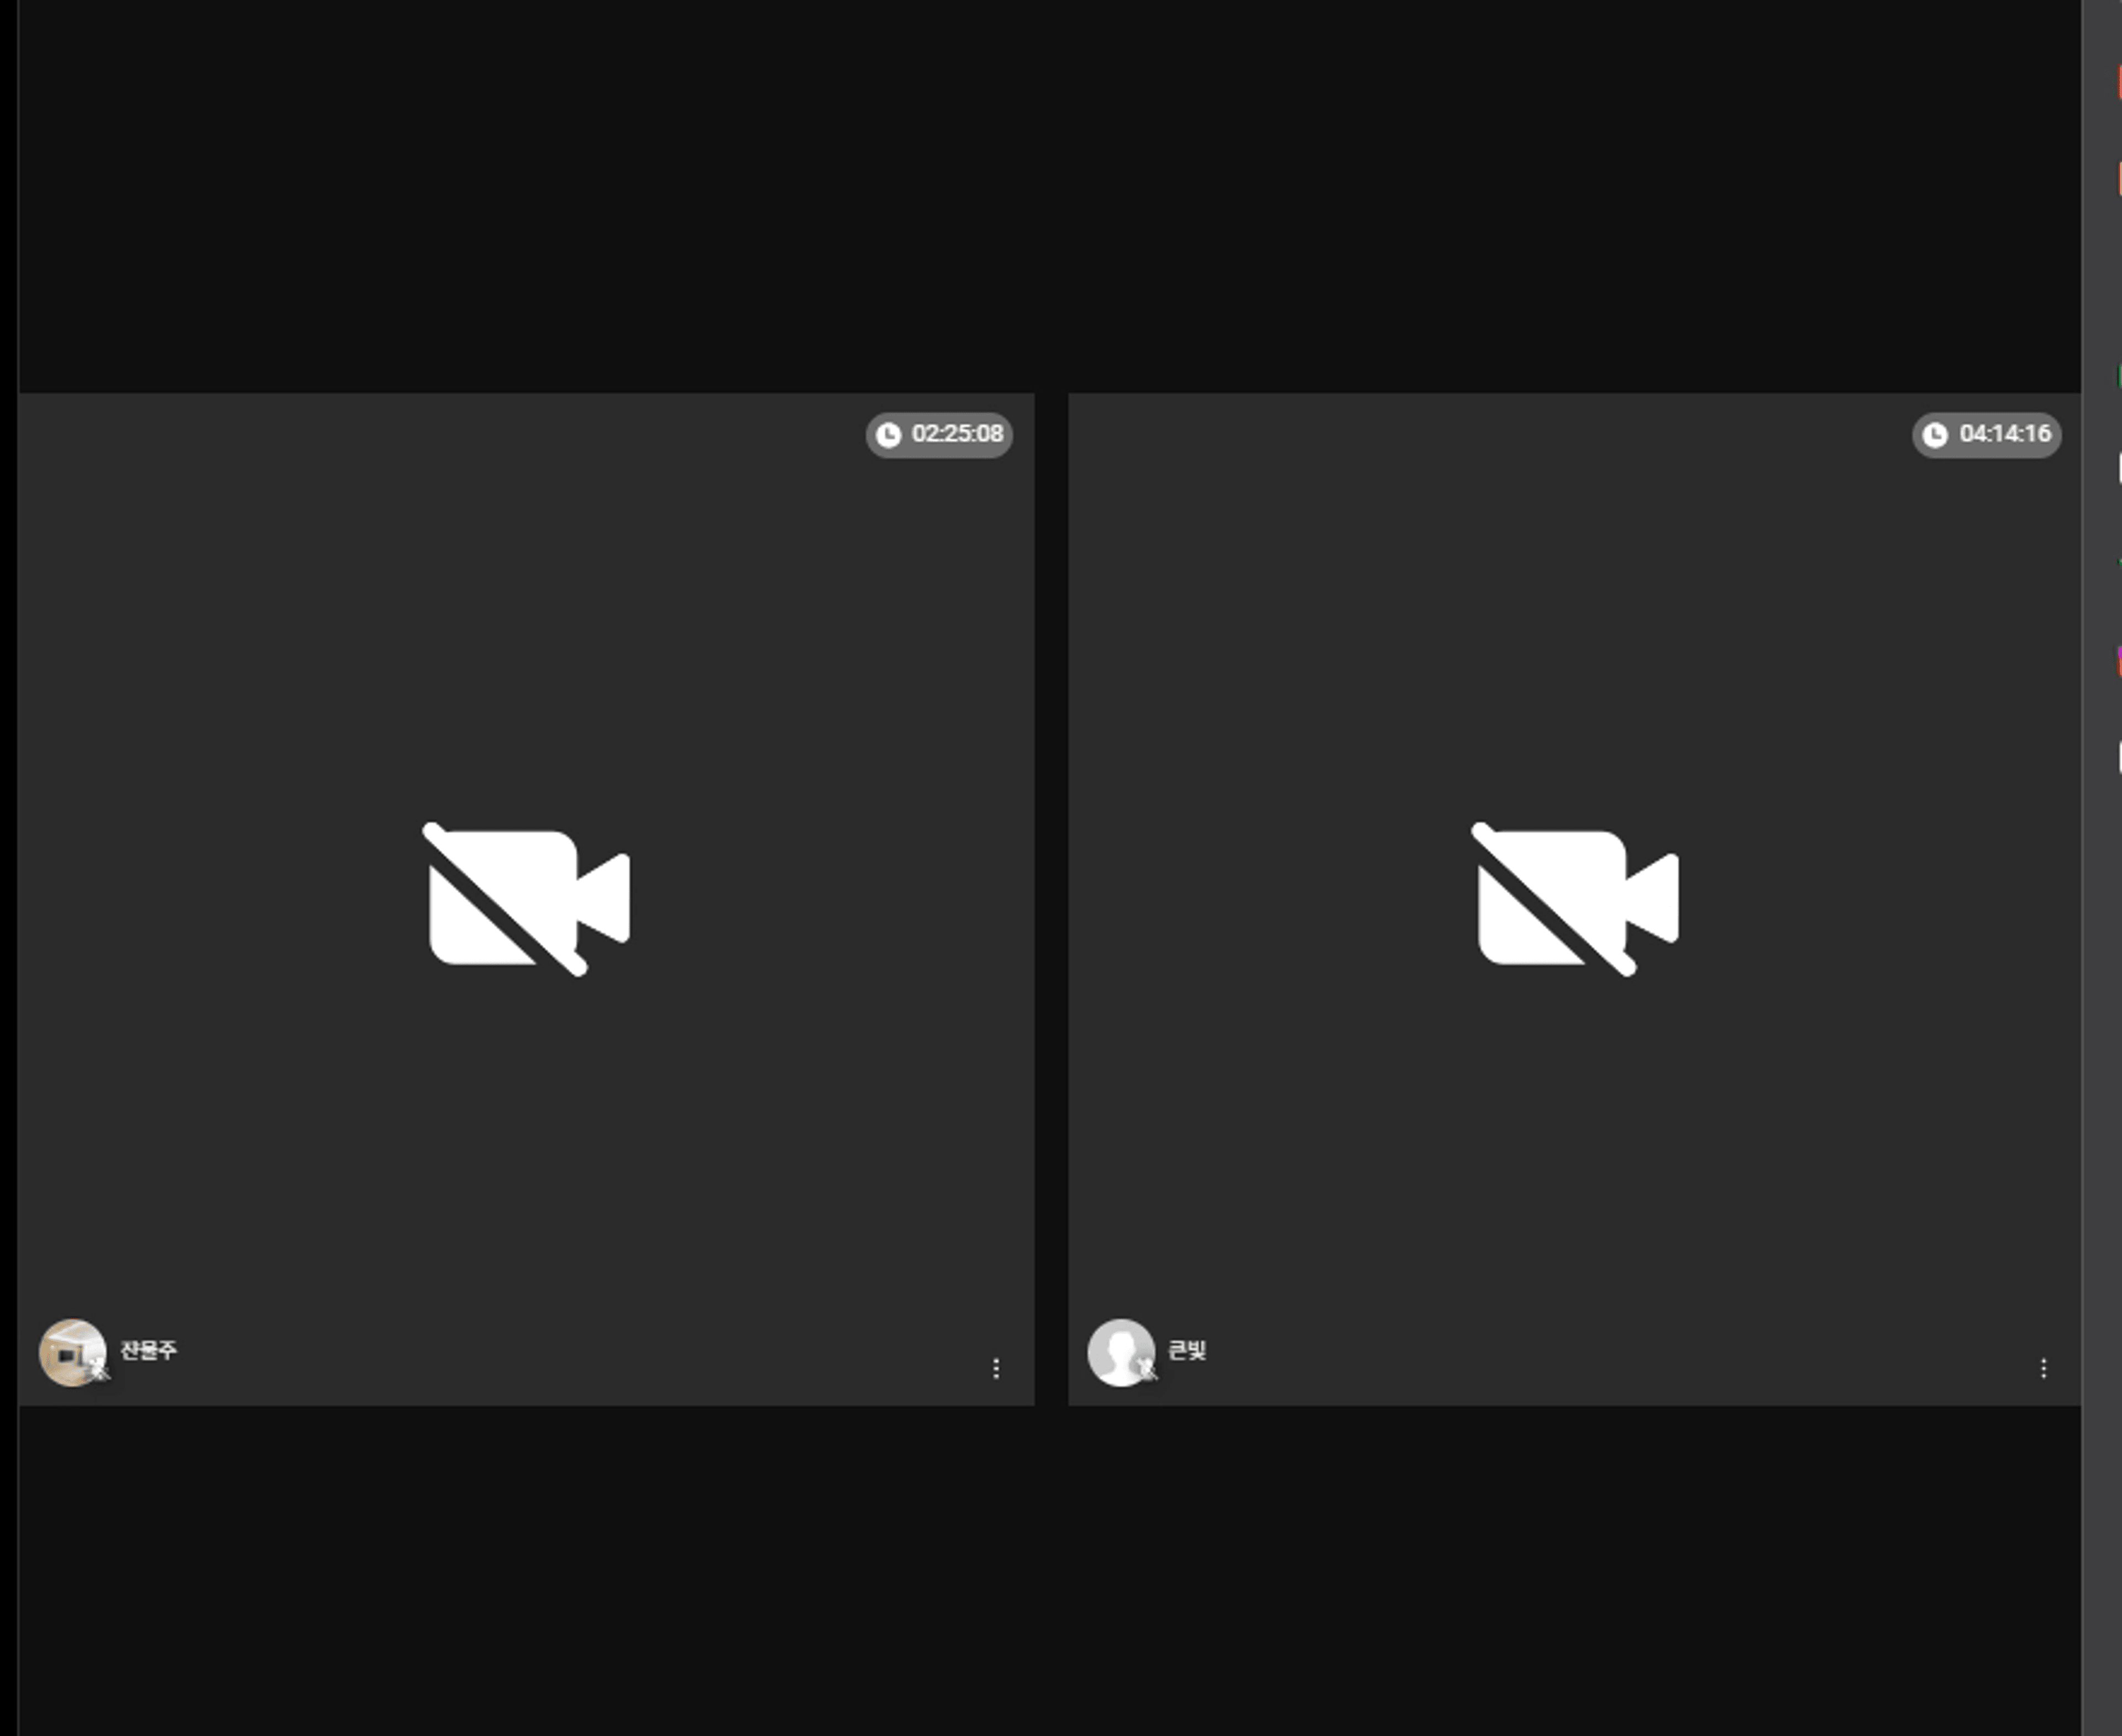Click the 02:25:08 study timer text
Image resolution: width=2122 pixels, height=1736 pixels.
click(957, 434)
